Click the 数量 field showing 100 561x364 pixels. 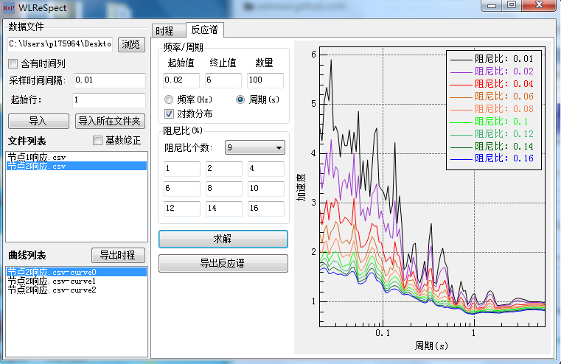coord(265,80)
